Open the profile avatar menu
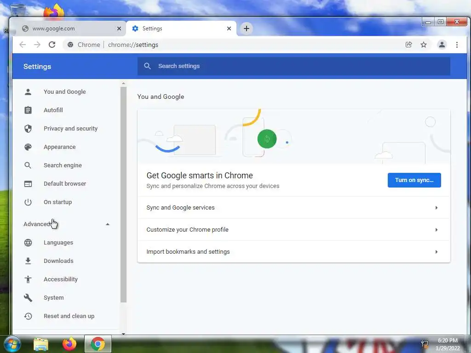Image resolution: width=471 pixels, height=353 pixels. 442,45
